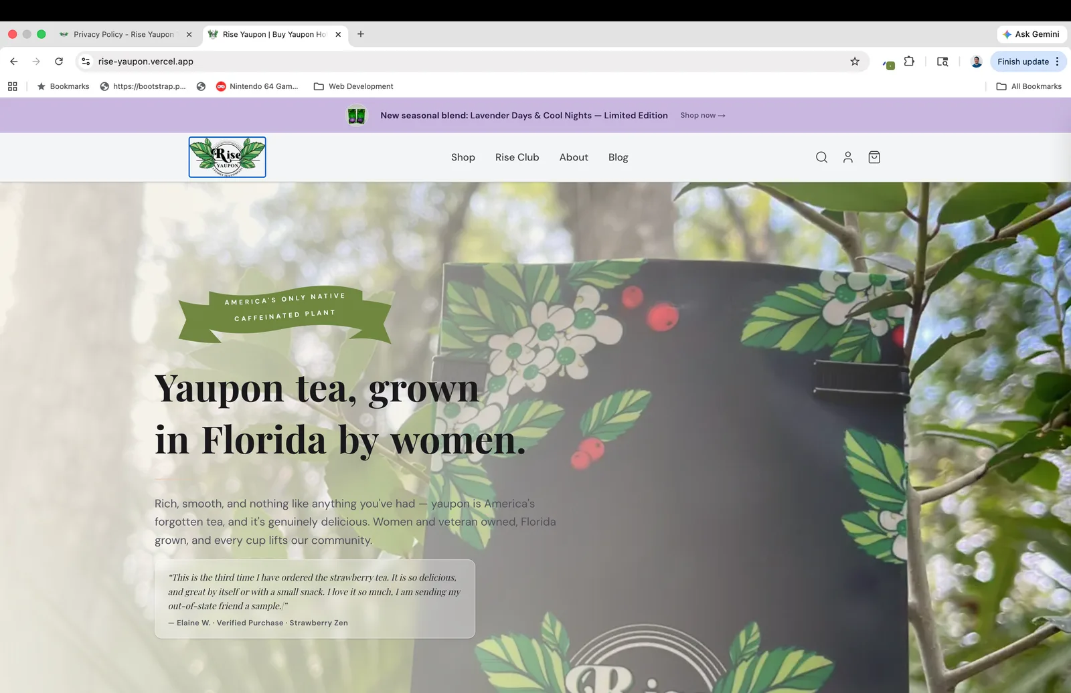Click the green extension icon in toolbar
This screenshot has width=1071, height=693.
coord(889,64)
